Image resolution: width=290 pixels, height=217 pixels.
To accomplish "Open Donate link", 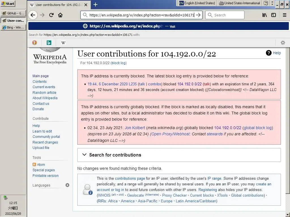I will (x=38, y=109).
